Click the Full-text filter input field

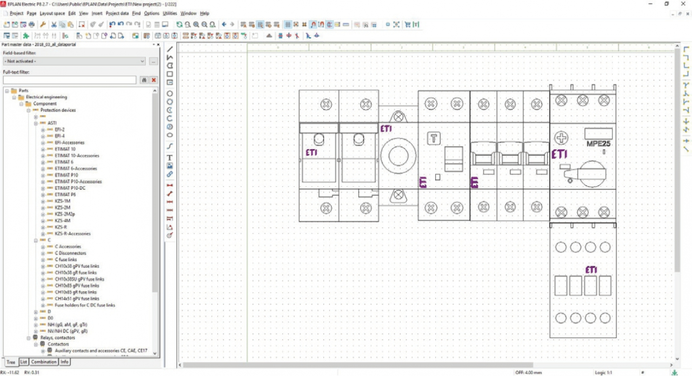coord(69,80)
